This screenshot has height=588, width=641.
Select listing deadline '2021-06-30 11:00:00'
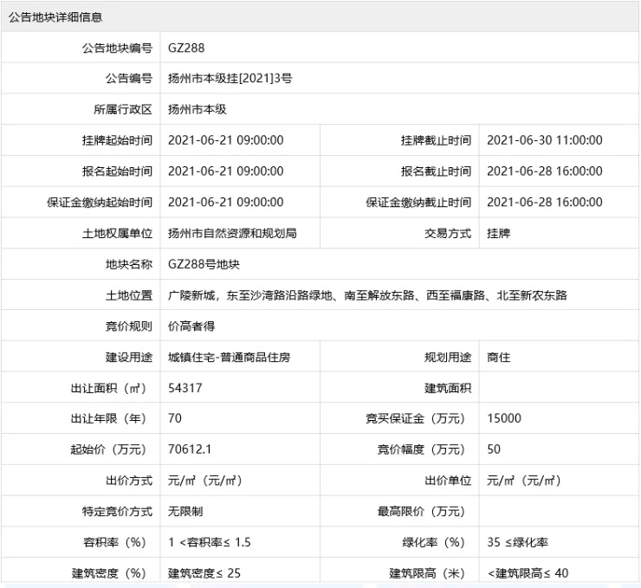[x=545, y=140]
